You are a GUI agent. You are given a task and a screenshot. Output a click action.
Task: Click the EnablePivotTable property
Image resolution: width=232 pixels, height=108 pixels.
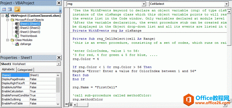click(x=12, y=104)
